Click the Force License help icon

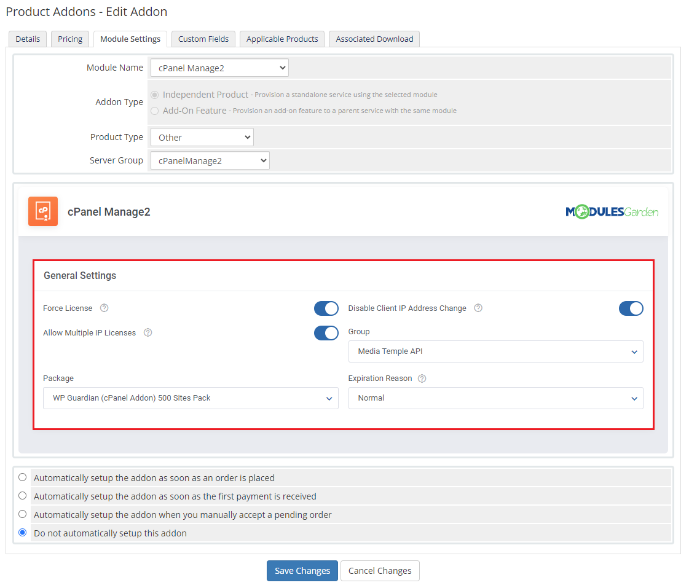tap(104, 308)
